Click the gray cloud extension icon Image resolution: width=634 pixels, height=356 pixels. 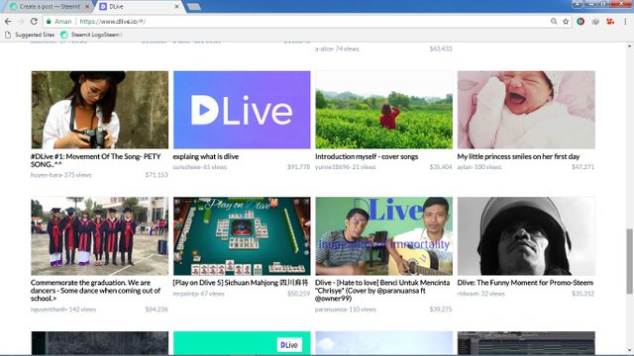[595, 22]
